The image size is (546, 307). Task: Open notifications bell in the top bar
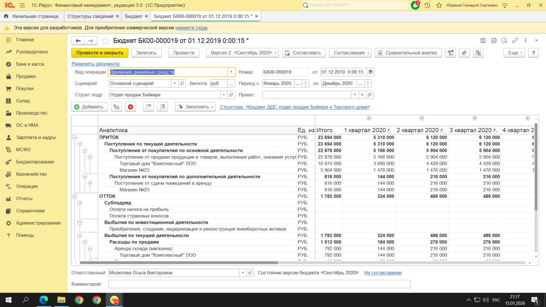coord(415,5)
